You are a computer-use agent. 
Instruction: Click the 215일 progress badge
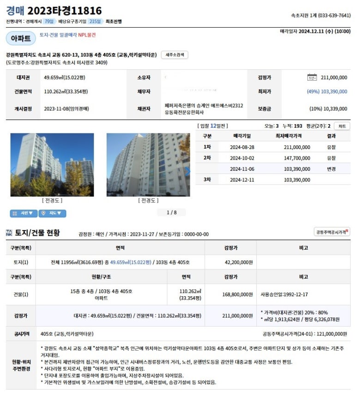[95, 21]
